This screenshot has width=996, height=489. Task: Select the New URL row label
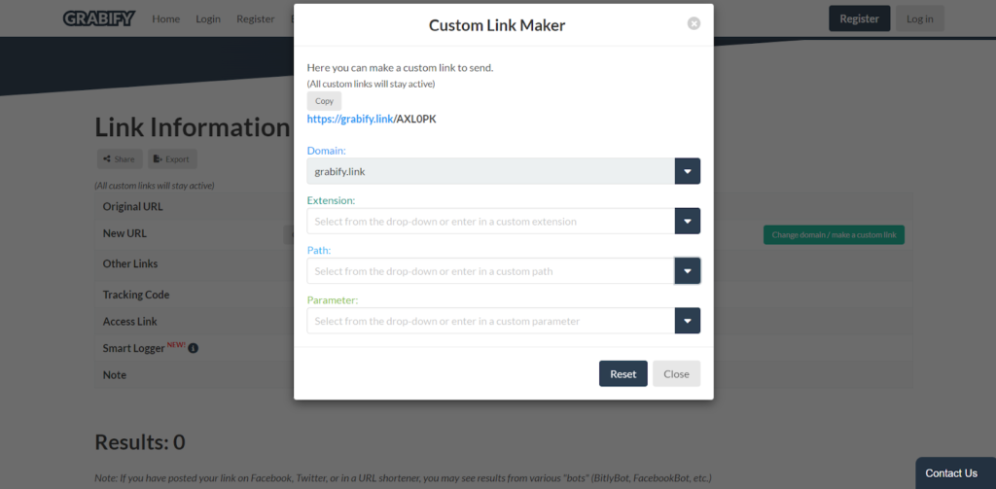pyautogui.click(x=124, y=233)
